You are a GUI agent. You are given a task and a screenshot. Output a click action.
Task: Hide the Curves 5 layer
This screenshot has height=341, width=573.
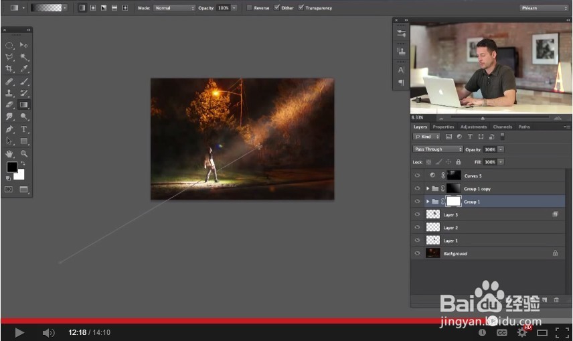click(417, 176)
